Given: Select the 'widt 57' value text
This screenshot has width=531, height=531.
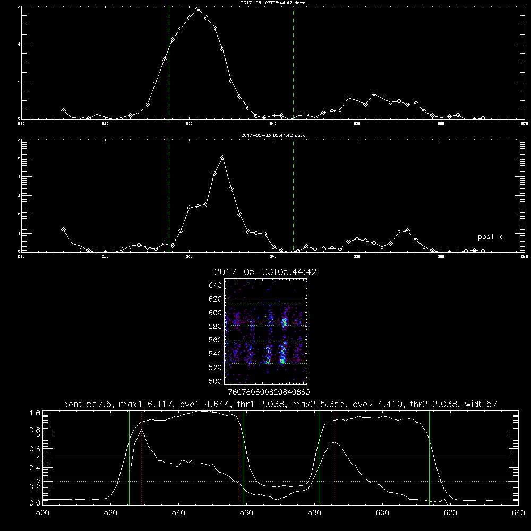Looking at the screenshot, I should pyautogui.click(x=481, y=404).
